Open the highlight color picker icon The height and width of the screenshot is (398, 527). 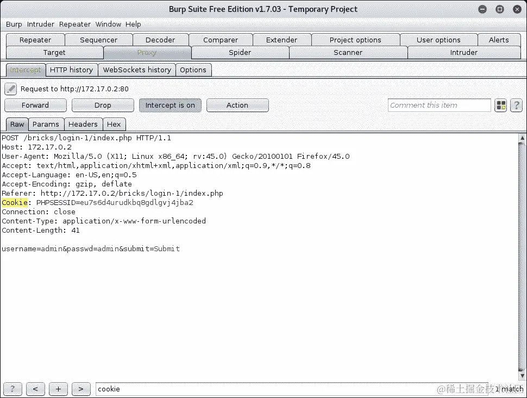[x=501, y=105]
